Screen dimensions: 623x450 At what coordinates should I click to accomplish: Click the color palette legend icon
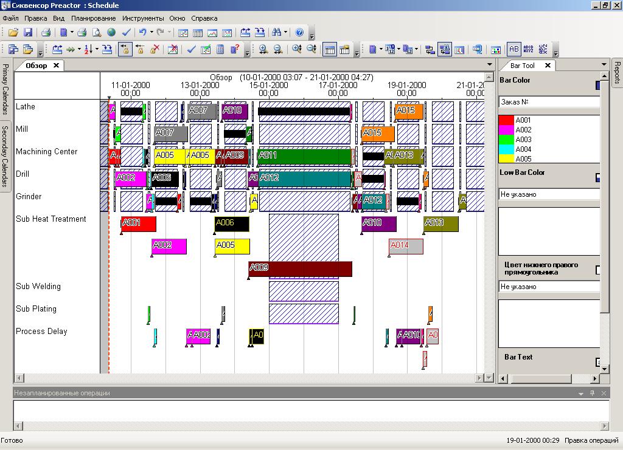click(496, 50)
